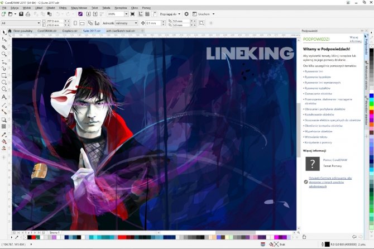
Task: Click the Print icon
Action: (28, 14)
